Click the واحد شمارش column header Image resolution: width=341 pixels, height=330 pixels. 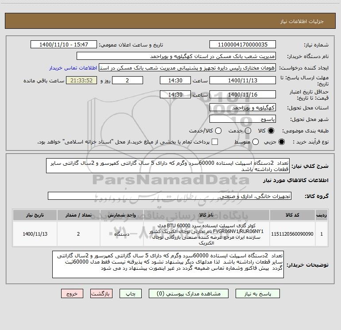point(122,215)
